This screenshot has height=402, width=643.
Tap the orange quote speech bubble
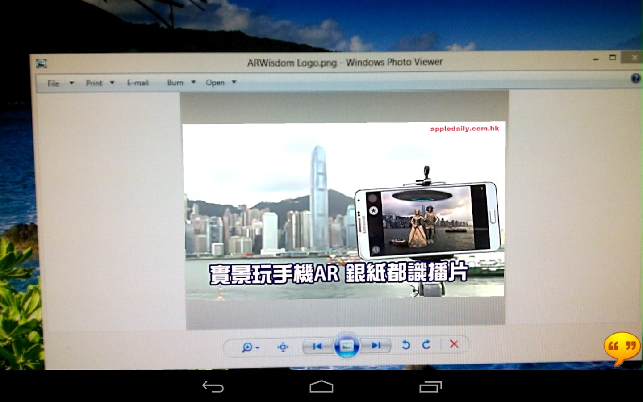tap(622, 348)
